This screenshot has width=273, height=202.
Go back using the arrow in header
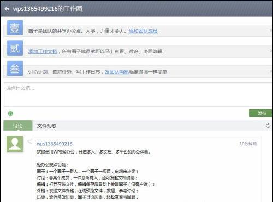coord(7,9)
